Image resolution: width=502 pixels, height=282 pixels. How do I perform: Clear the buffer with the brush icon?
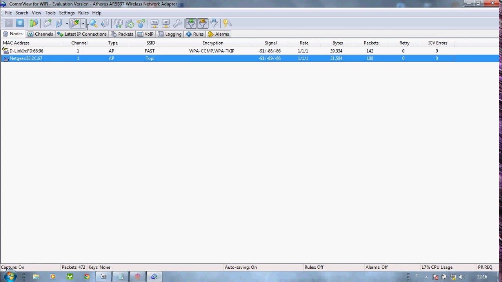point(75,23)
